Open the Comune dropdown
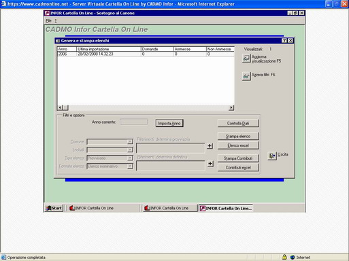Viewport: 349px width, 261px height. click(x=130, y=141)
